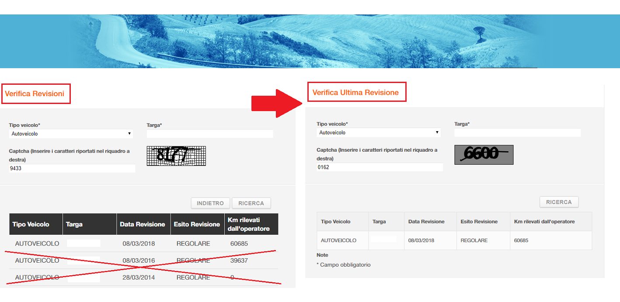
Task: Select the row dated 08/03/2016
Action: click(x=144, y=260)
